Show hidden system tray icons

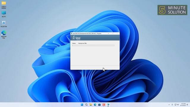tap(169, 105)
